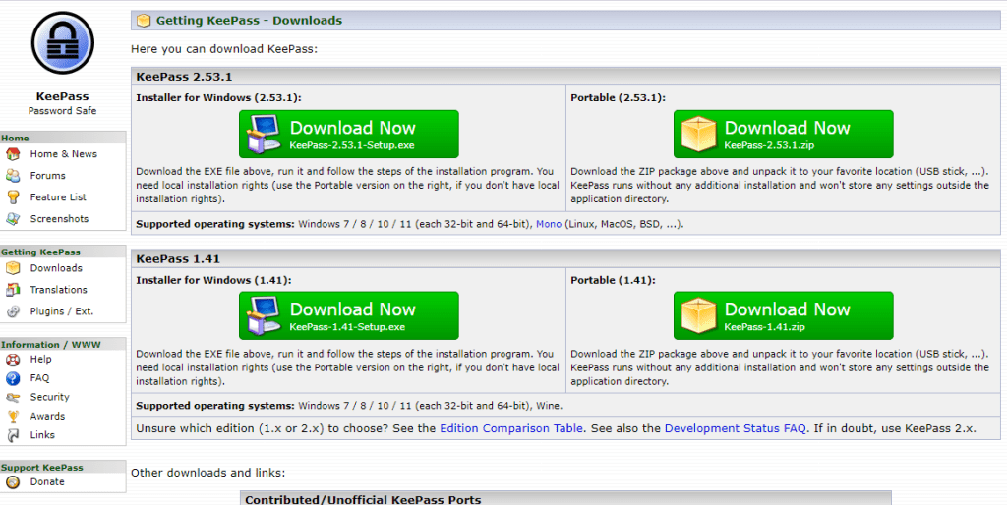This screenshot has height=505, width=1007.
Task: Click the trophy icon beside Awards
Action: 13,416
